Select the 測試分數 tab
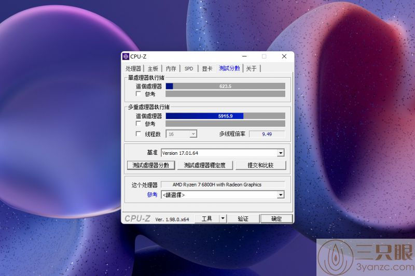The image size is (415, 276). [x=229, y=68]
